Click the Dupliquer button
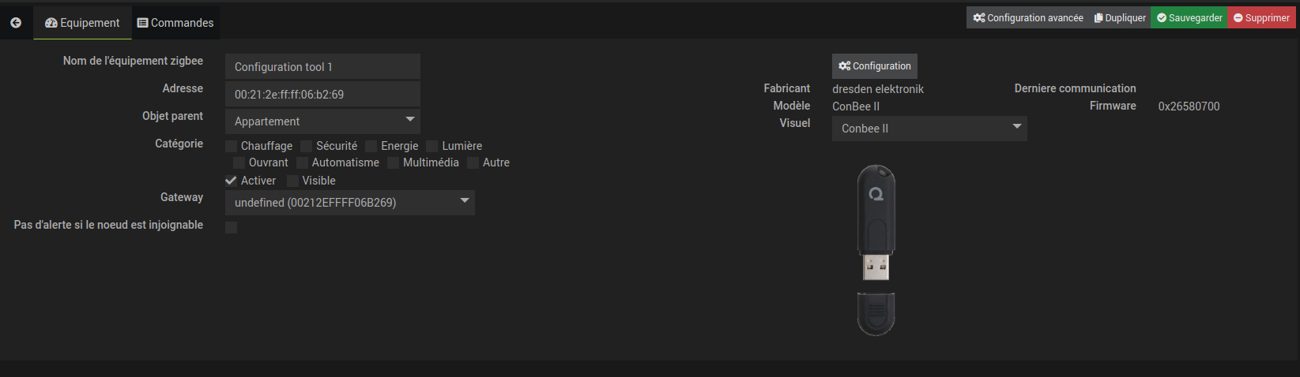The image size is (1300, 377). point(1120,17)
